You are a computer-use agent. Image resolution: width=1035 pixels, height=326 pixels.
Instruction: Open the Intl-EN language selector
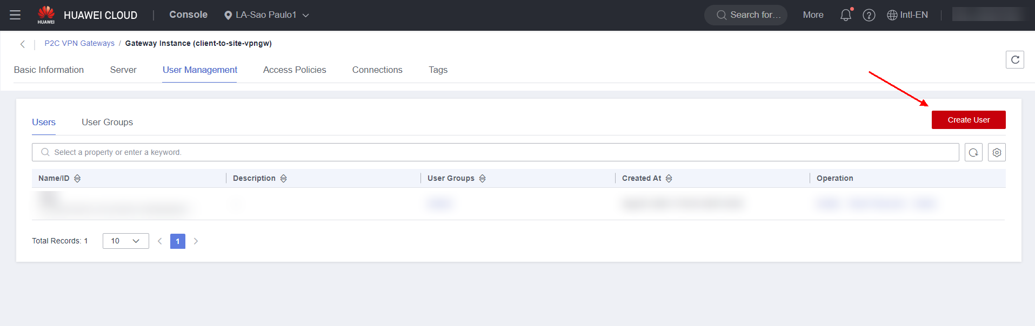pos(907,15)
